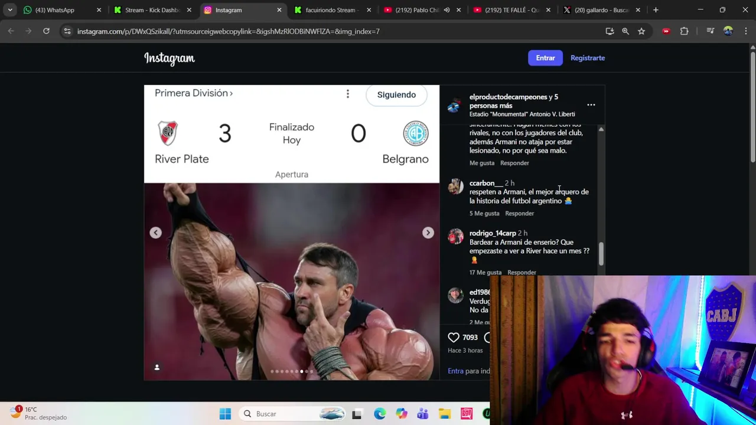The image size is (756, 425).
Task: Open Chrome profile avatar
Action: point(728,31)
